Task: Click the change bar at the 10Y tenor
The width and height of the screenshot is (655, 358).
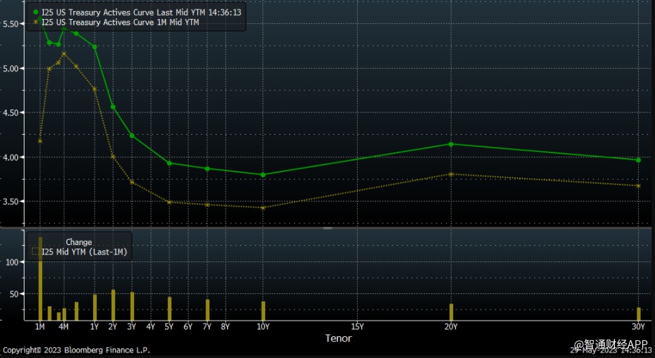Action: [263, 311]
